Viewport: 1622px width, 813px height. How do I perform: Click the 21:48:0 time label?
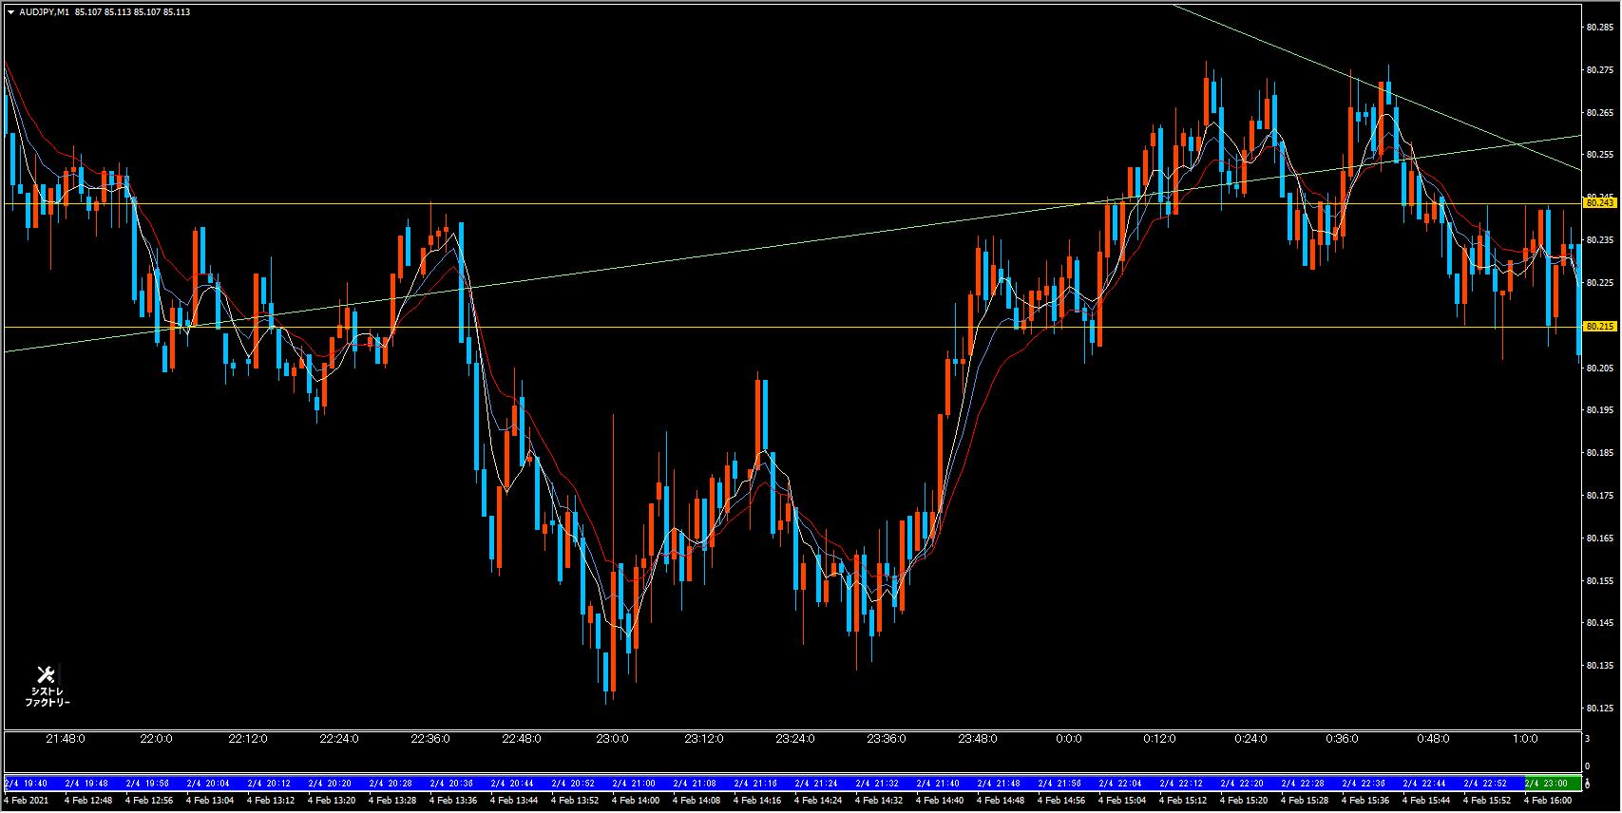tap(66, 739)
